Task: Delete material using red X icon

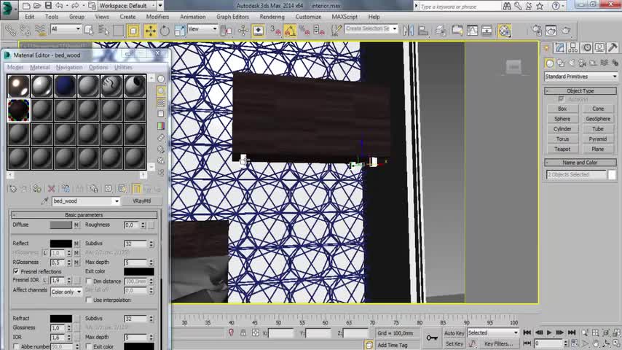Action: [51, 189]
